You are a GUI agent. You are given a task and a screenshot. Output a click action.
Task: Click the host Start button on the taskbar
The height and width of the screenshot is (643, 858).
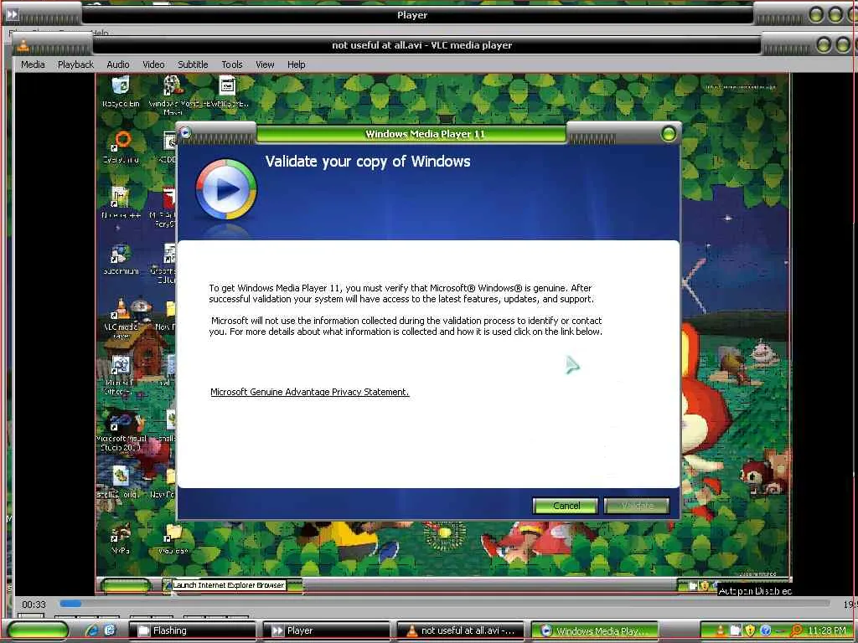coord(37,630)
